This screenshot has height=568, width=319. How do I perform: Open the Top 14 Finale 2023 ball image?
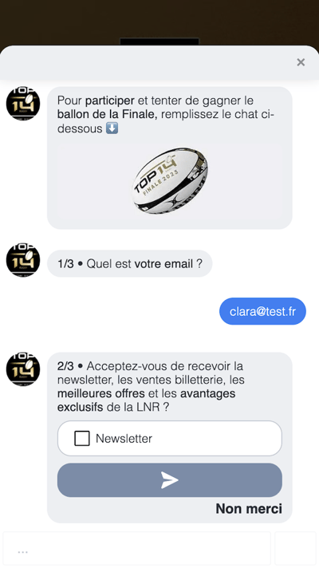pos(169,180)
